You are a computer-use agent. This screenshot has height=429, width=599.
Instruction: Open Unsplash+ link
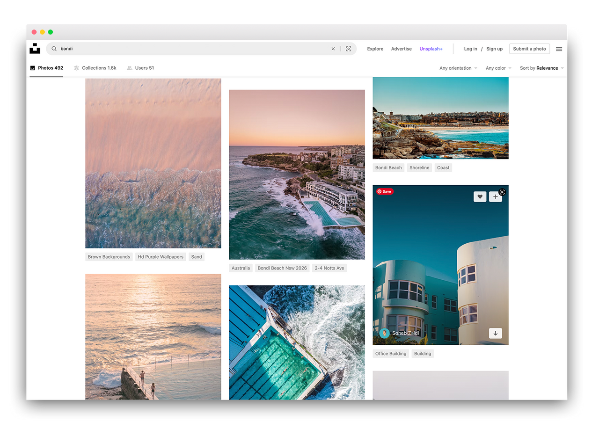(431, 49)
